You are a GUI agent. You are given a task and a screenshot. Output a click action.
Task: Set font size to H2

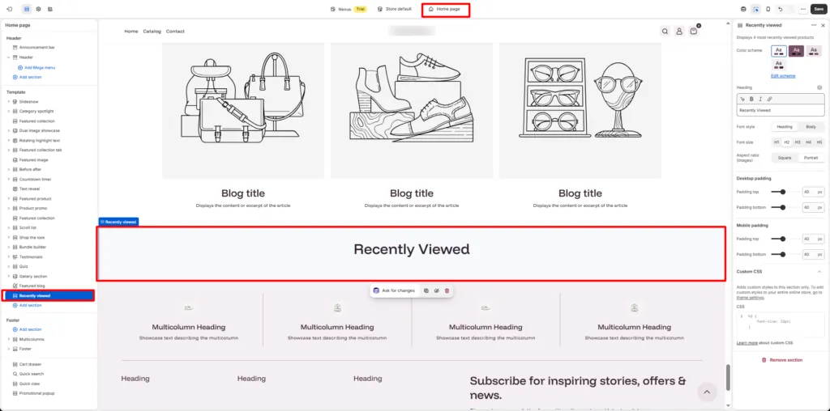(787, 142)
